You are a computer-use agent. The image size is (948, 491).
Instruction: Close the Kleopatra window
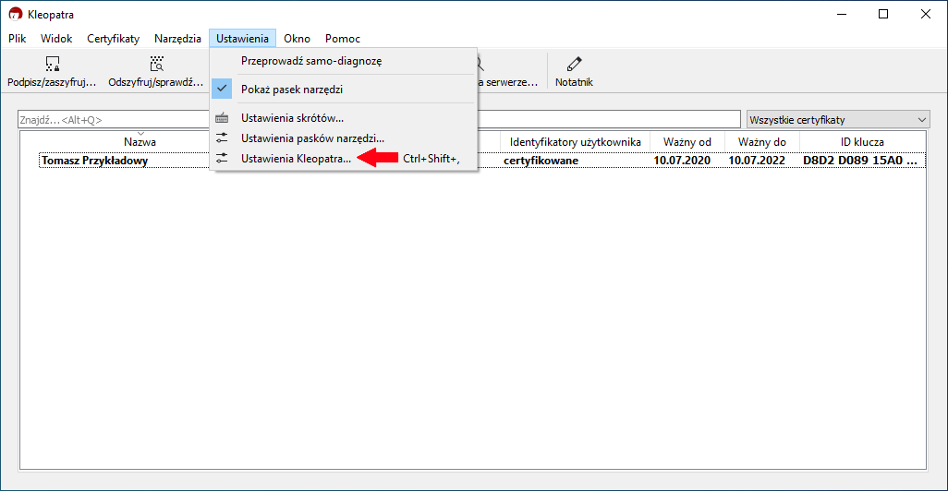tap(926, 14)
